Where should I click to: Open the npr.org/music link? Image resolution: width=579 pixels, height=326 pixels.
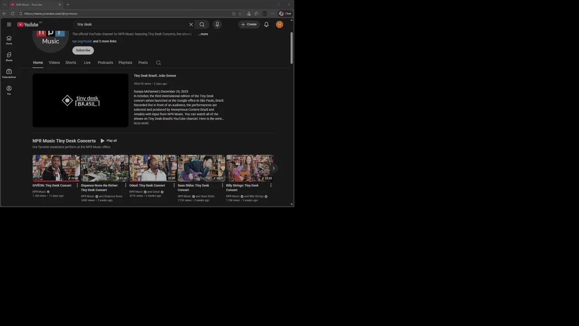click(x=82, y=41)
